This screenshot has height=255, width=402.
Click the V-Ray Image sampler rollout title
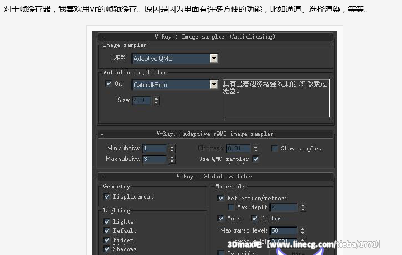(215, 37)
